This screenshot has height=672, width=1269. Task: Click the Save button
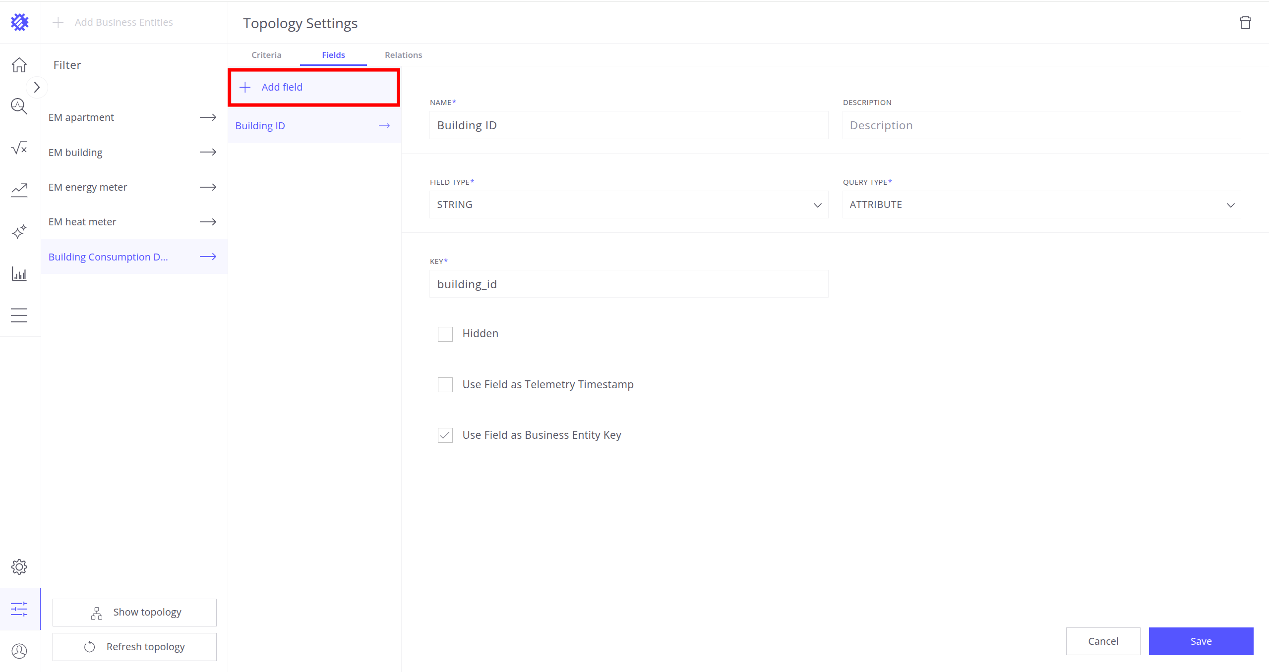1201,641
